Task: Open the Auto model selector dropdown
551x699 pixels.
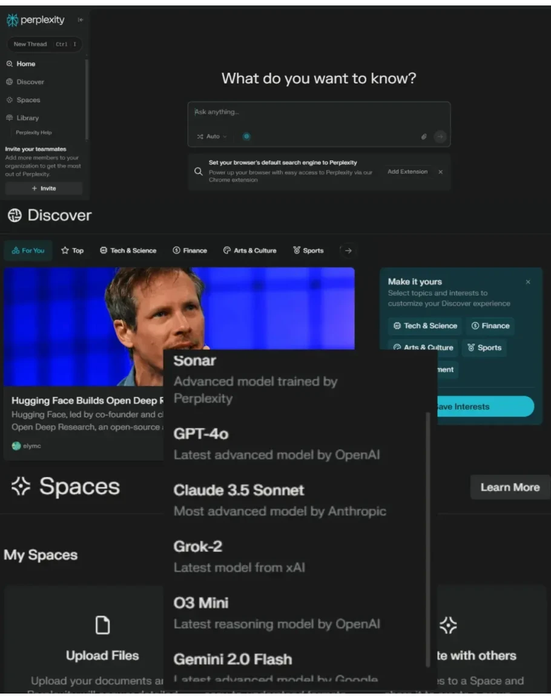Action: pos(211,137)
